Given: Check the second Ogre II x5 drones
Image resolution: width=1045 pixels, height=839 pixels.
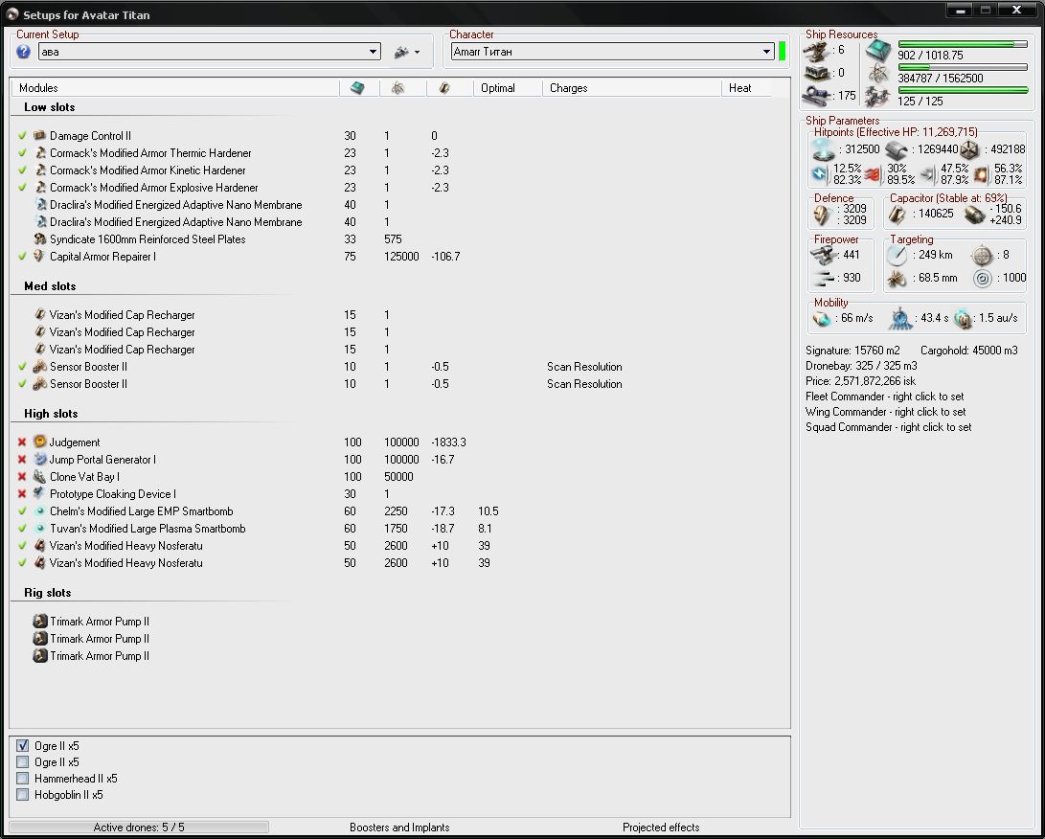Looking at the screenshot, I should click(x=23, y=761).
